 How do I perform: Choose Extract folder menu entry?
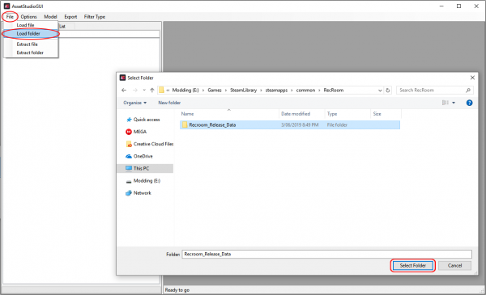[31, 53]
